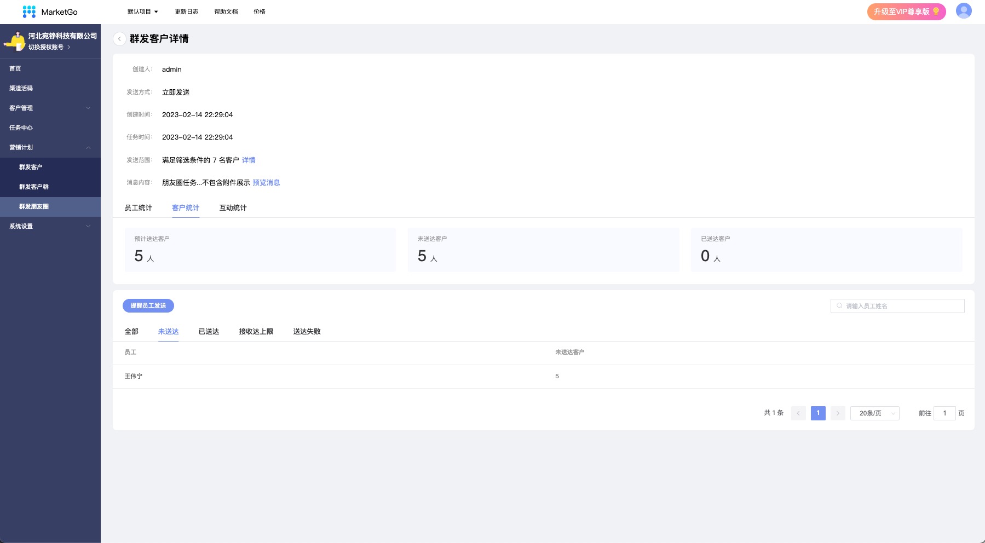Click the back arrow beside 群发客户详情
Image resolution: width=985 pixels, height=543 pixels.
(x=119, y=39)
